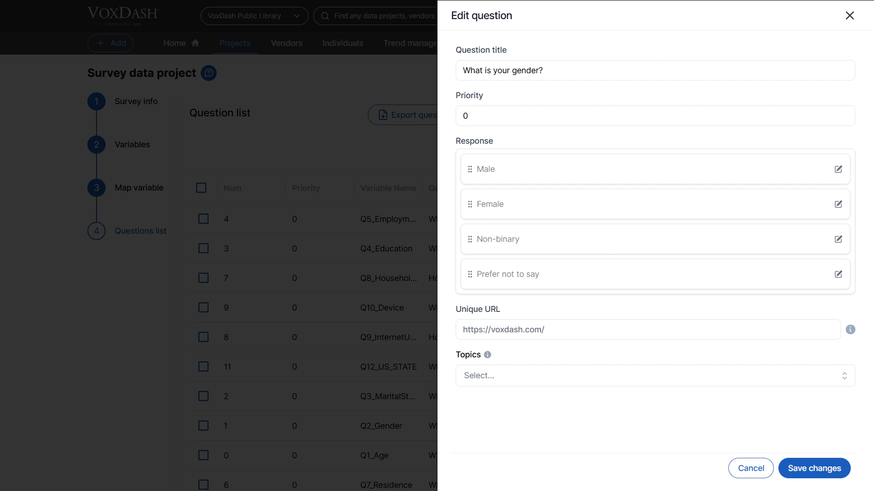Sort by Num column header
This screenshot has width=874, height=491.
[x=233, y=188]
